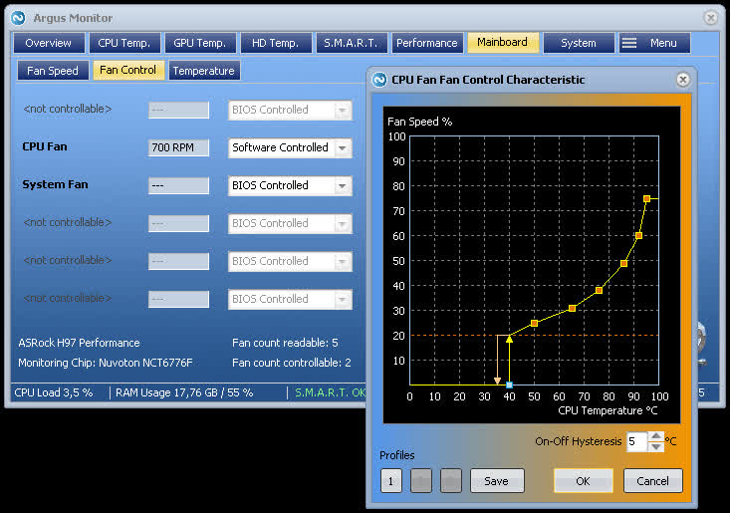Click the Argus Monitor logo icon in title bar
730x513 pixels.
tap(19, 18)
